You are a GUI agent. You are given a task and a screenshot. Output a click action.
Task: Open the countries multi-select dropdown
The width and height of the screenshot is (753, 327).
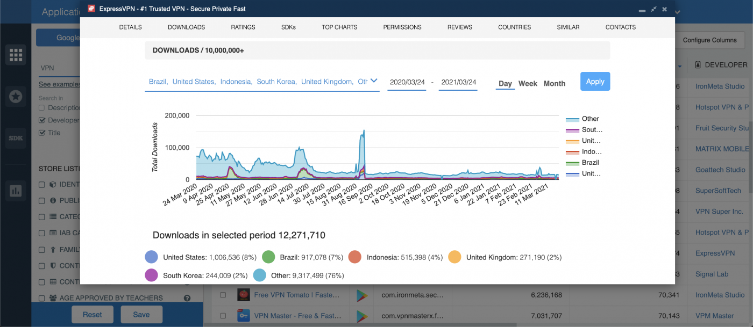262,82
